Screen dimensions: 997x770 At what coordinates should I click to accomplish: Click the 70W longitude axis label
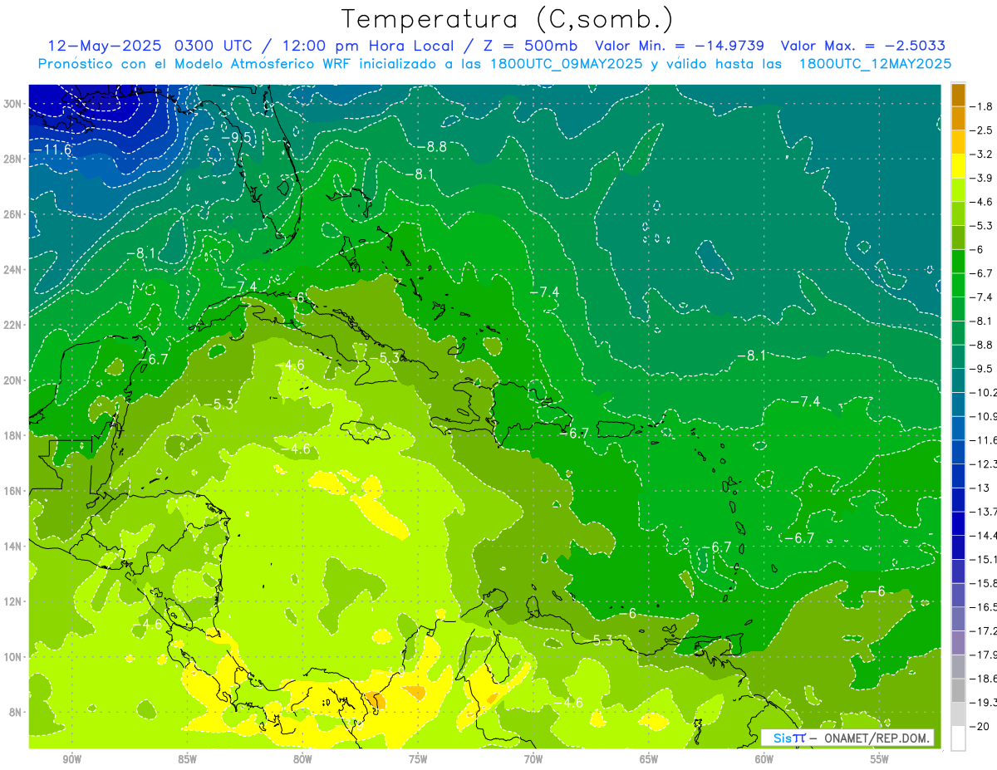533,759
